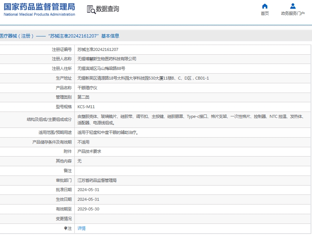Click National Medical Products Administration subtitle
Viewport: 312px width, 235px height.
pyautogui.click(x=39, y=15)
